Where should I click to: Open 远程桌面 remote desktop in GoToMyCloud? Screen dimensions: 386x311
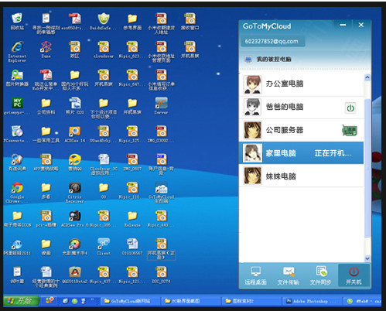(x=255, y=275)
